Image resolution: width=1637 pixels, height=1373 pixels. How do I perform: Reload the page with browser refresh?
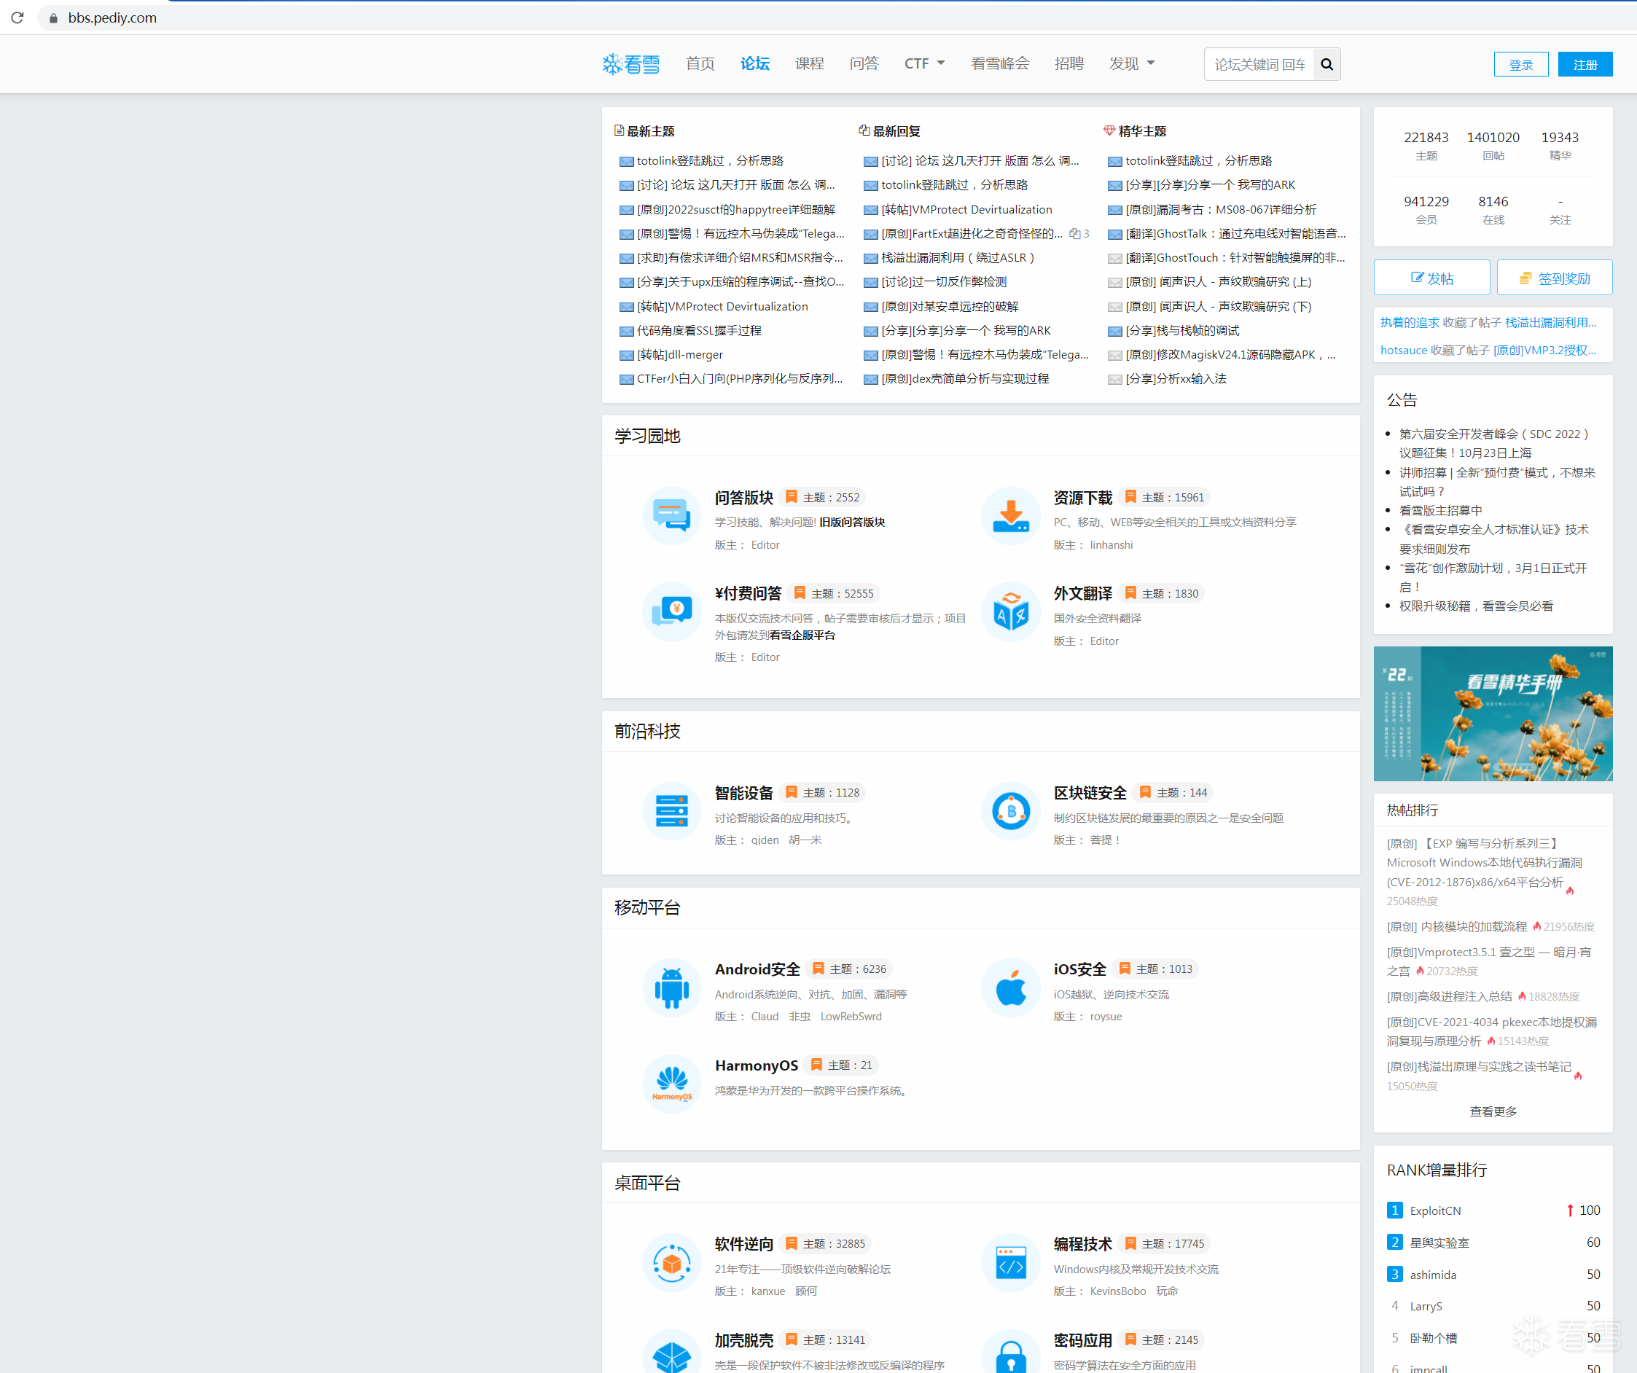[17, 17]
